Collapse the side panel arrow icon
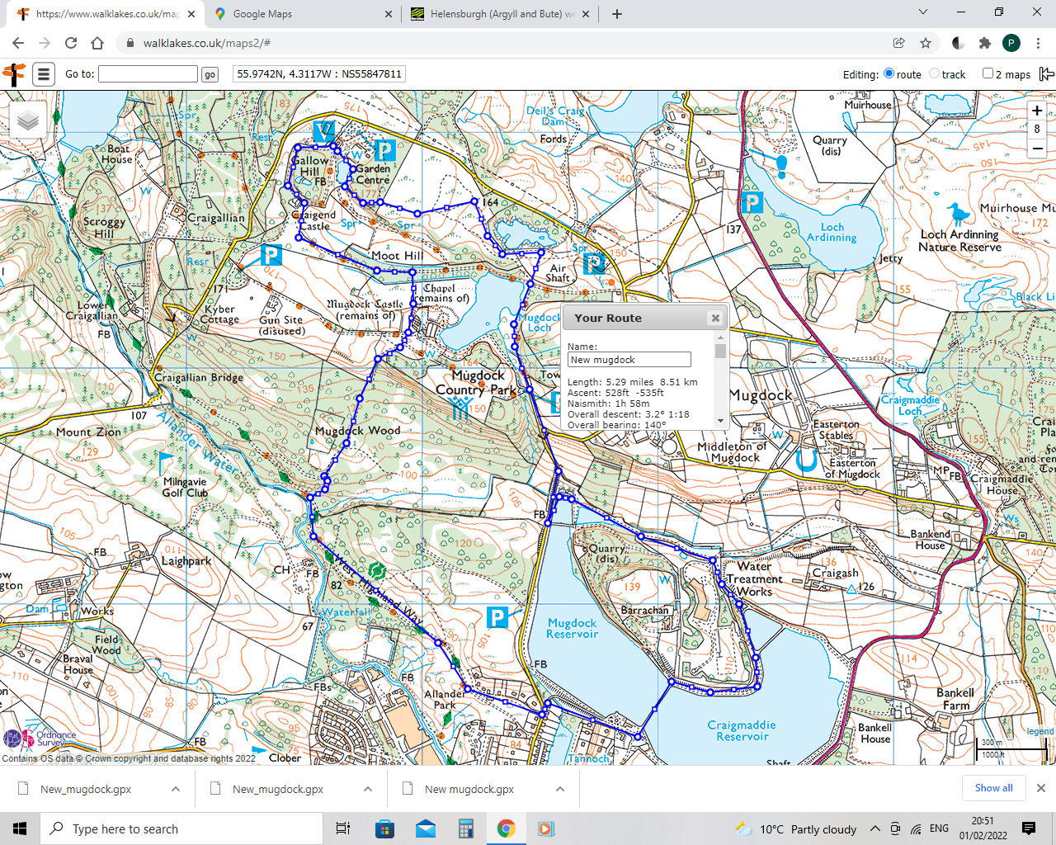The image size is (1056, 845). tap(1046, 74)
